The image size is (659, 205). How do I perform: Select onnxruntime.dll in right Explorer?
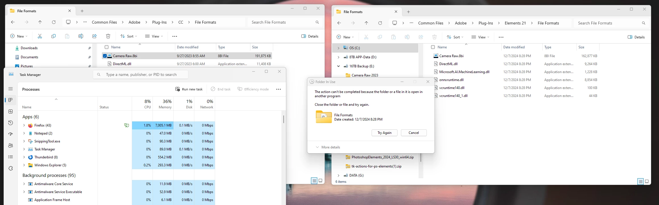(x=451, y=80)
